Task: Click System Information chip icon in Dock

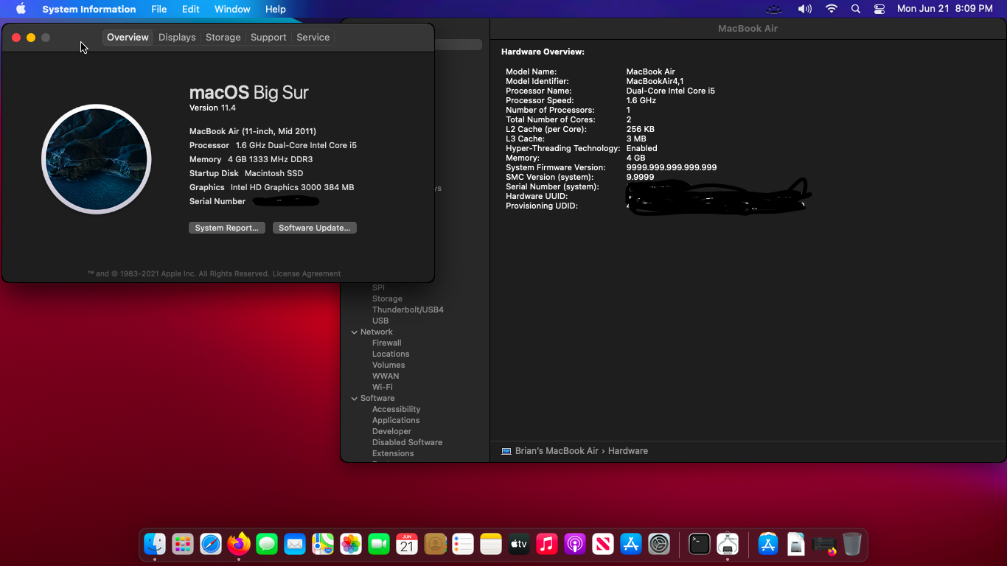Action: [x=728, y=545]
